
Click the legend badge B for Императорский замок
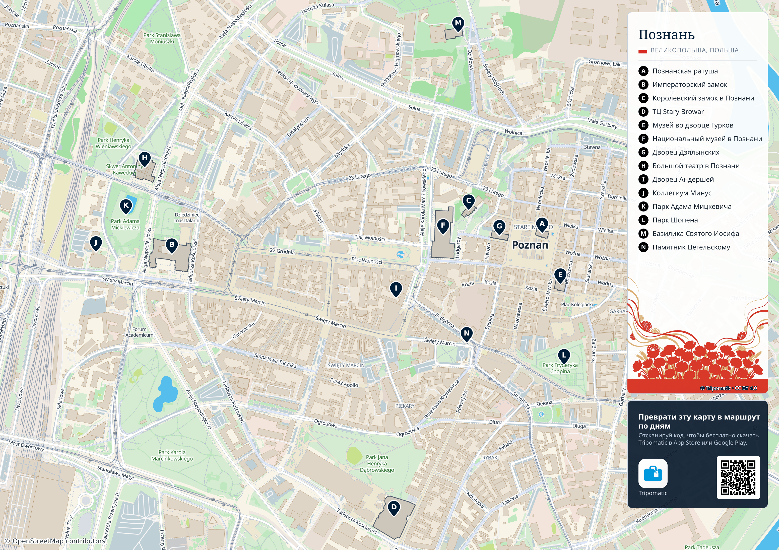pos(643,85)
